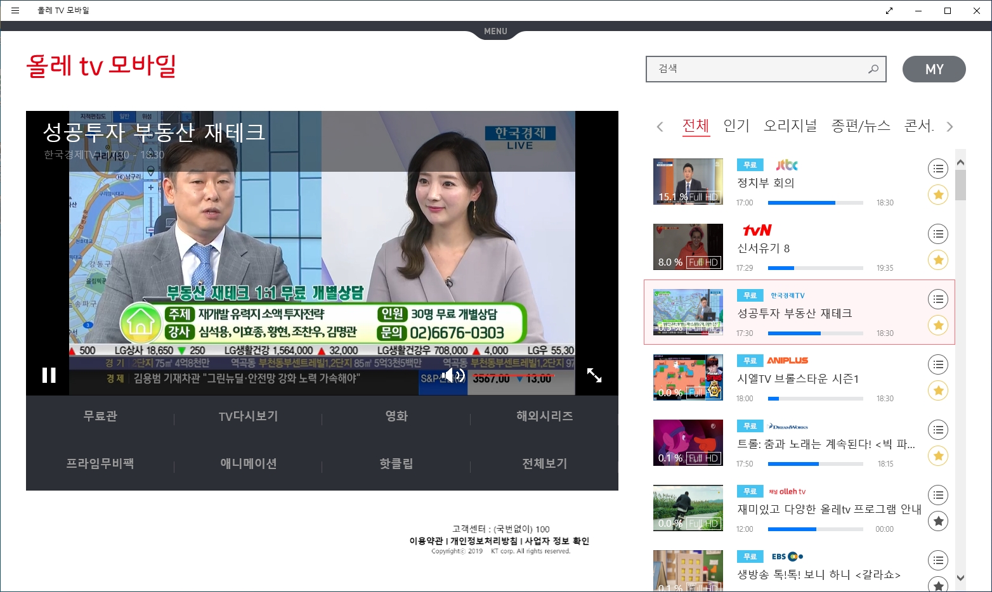Open the 프라임무비팩 category
Screen dimensions: 992x592
click(100, 464)
